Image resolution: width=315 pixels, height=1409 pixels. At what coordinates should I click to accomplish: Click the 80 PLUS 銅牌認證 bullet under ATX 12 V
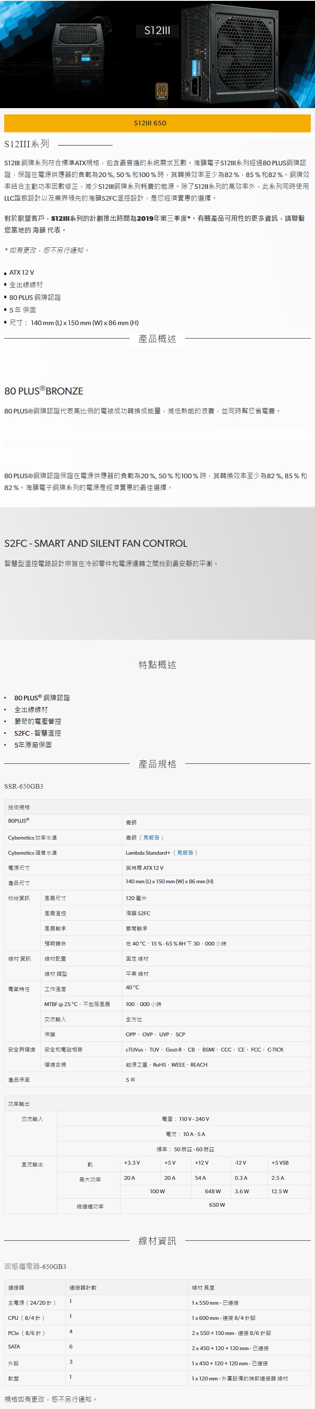tap(35, 297)
